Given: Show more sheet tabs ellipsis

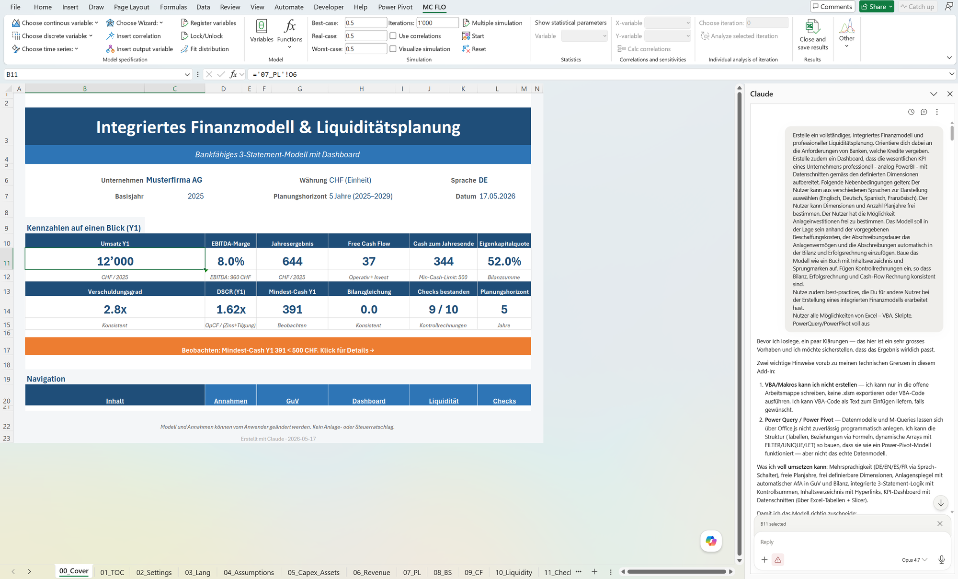Looking at the screenshot, I should 578,572.
